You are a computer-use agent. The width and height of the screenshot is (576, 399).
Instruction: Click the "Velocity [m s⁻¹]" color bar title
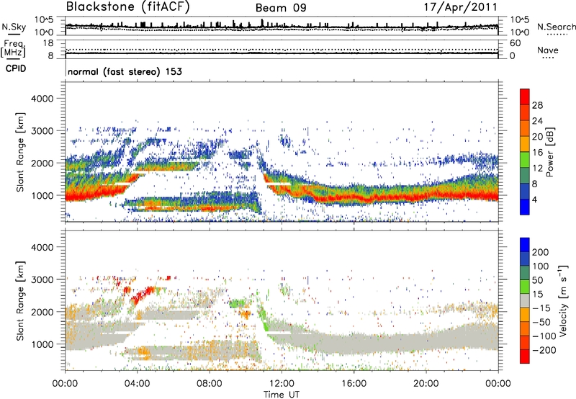563,300
